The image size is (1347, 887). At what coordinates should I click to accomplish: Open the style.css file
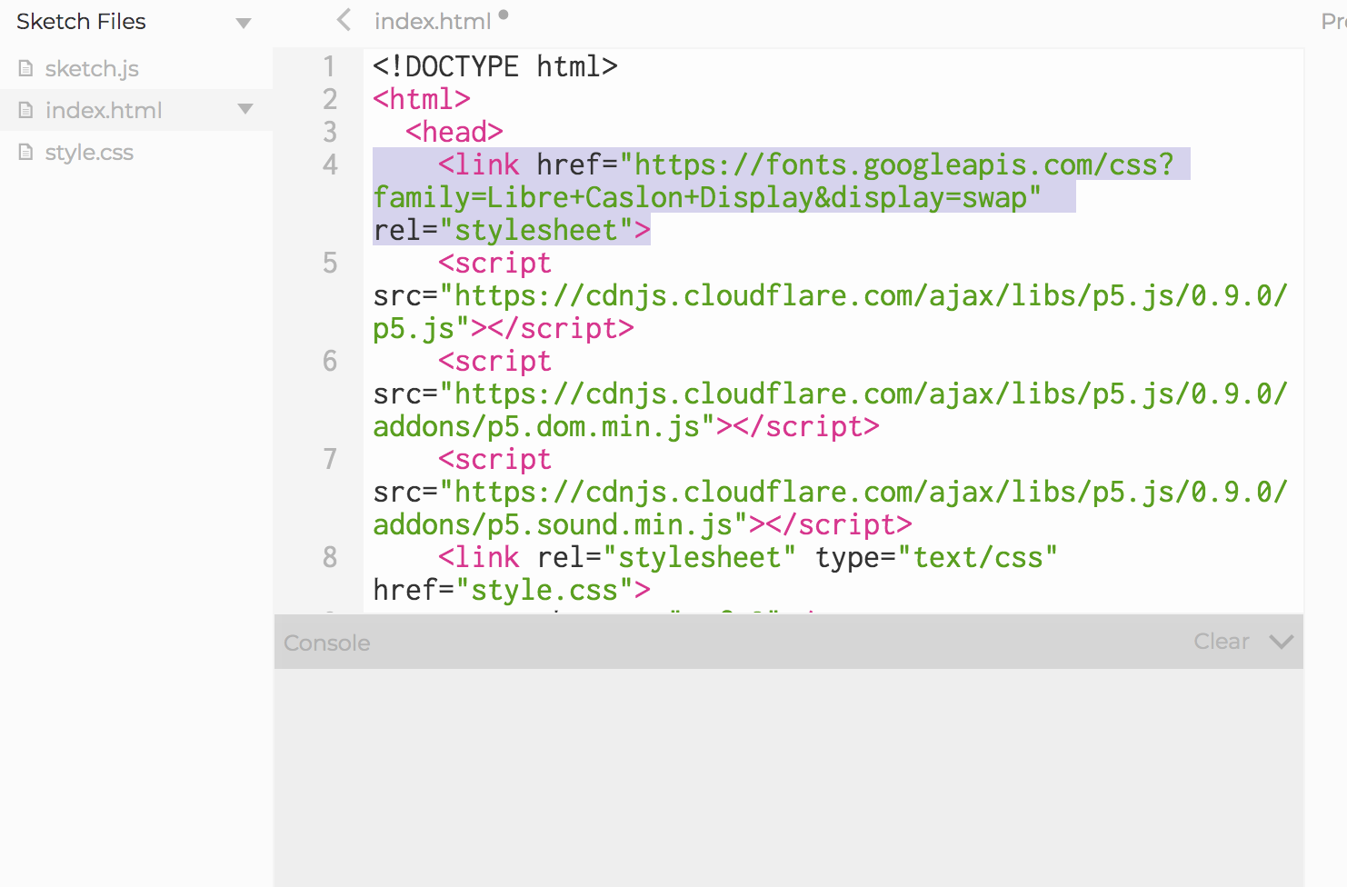tap(89, 152)
